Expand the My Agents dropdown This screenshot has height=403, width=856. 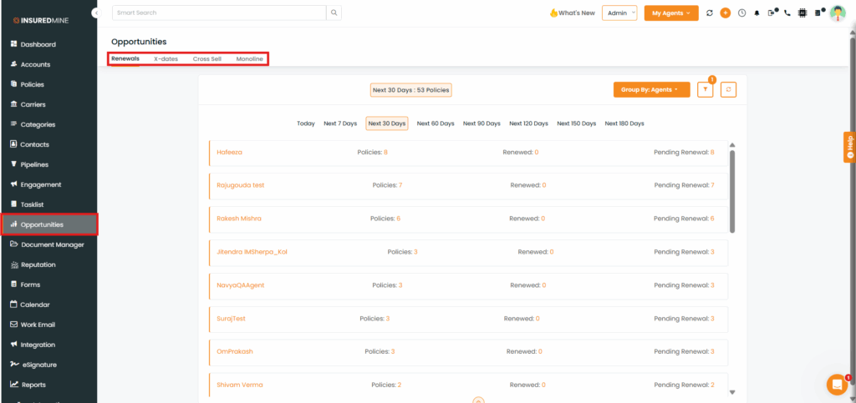click(670, 13)
